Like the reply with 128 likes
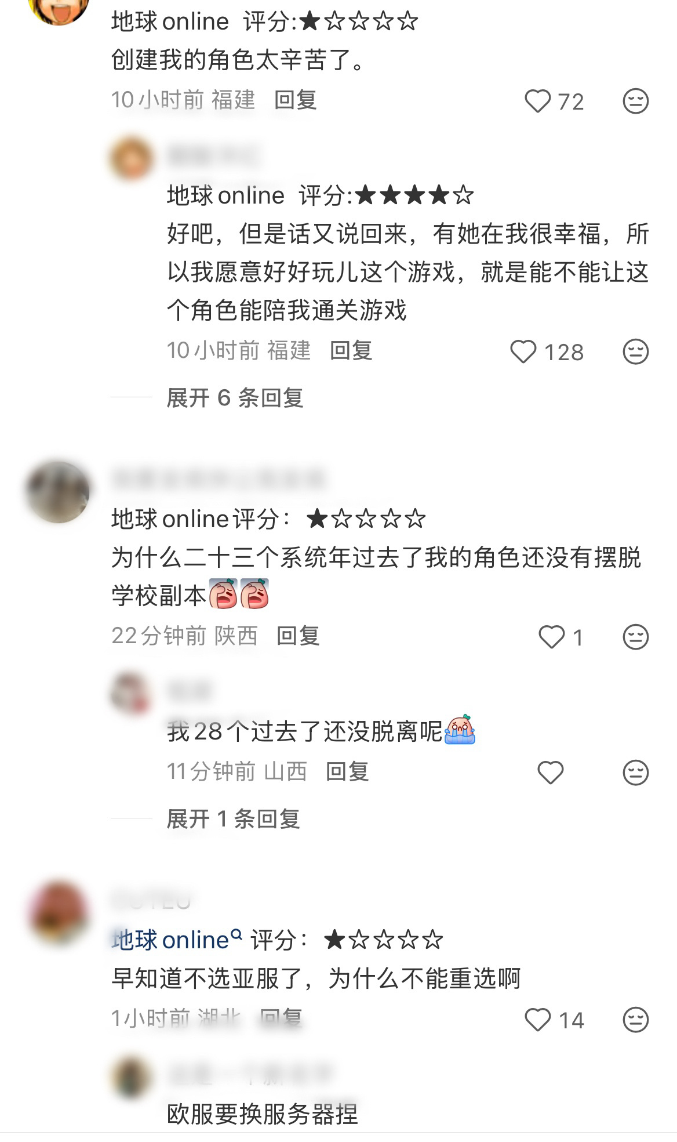 523,352
